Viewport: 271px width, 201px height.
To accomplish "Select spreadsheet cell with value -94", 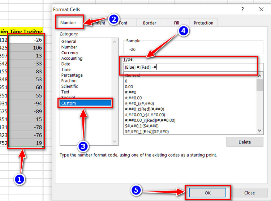I will click(26, 103).
